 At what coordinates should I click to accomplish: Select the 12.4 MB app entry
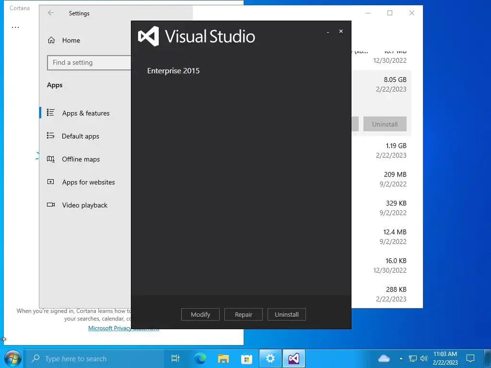[381, 237]
